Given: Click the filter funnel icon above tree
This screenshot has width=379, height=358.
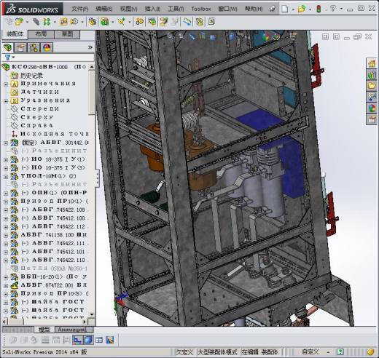Looking at the screenshot, I should [x=7, y=57].
